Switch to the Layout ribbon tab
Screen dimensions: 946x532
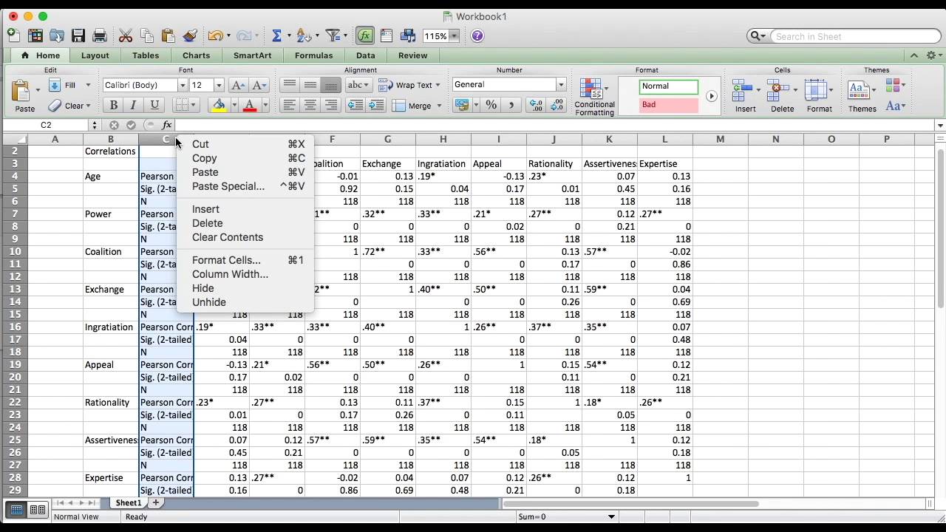point(95,55)
